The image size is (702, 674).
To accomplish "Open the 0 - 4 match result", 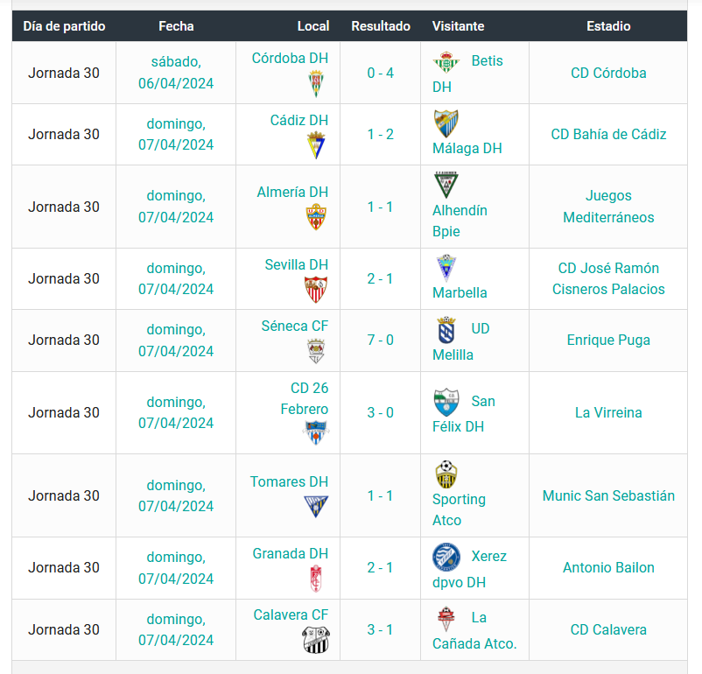I will 380,73.
